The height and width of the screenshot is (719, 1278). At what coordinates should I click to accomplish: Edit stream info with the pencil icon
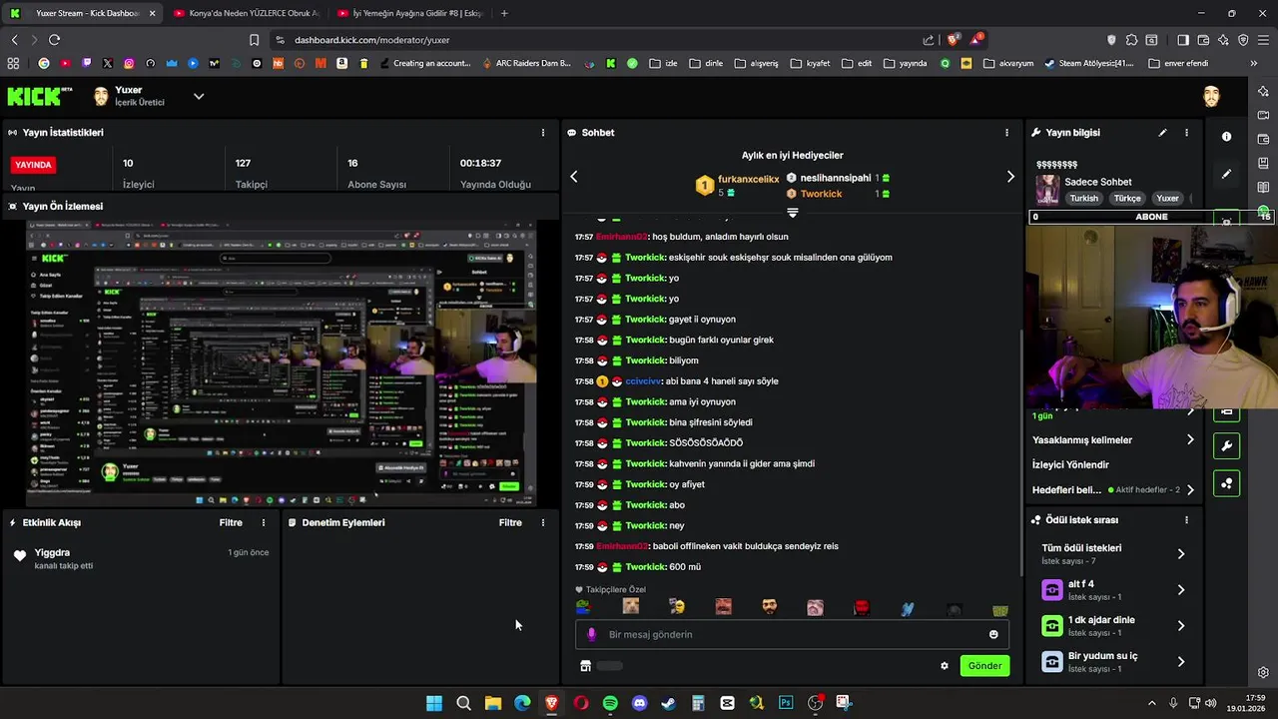click(1162, 132)
